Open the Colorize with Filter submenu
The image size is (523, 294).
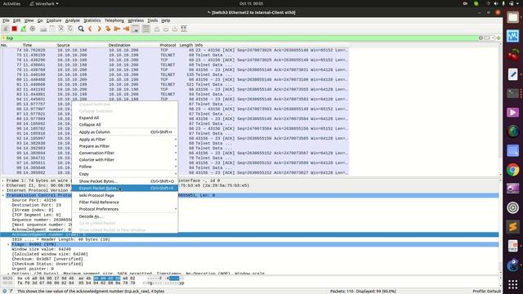(x=125, y=160)
